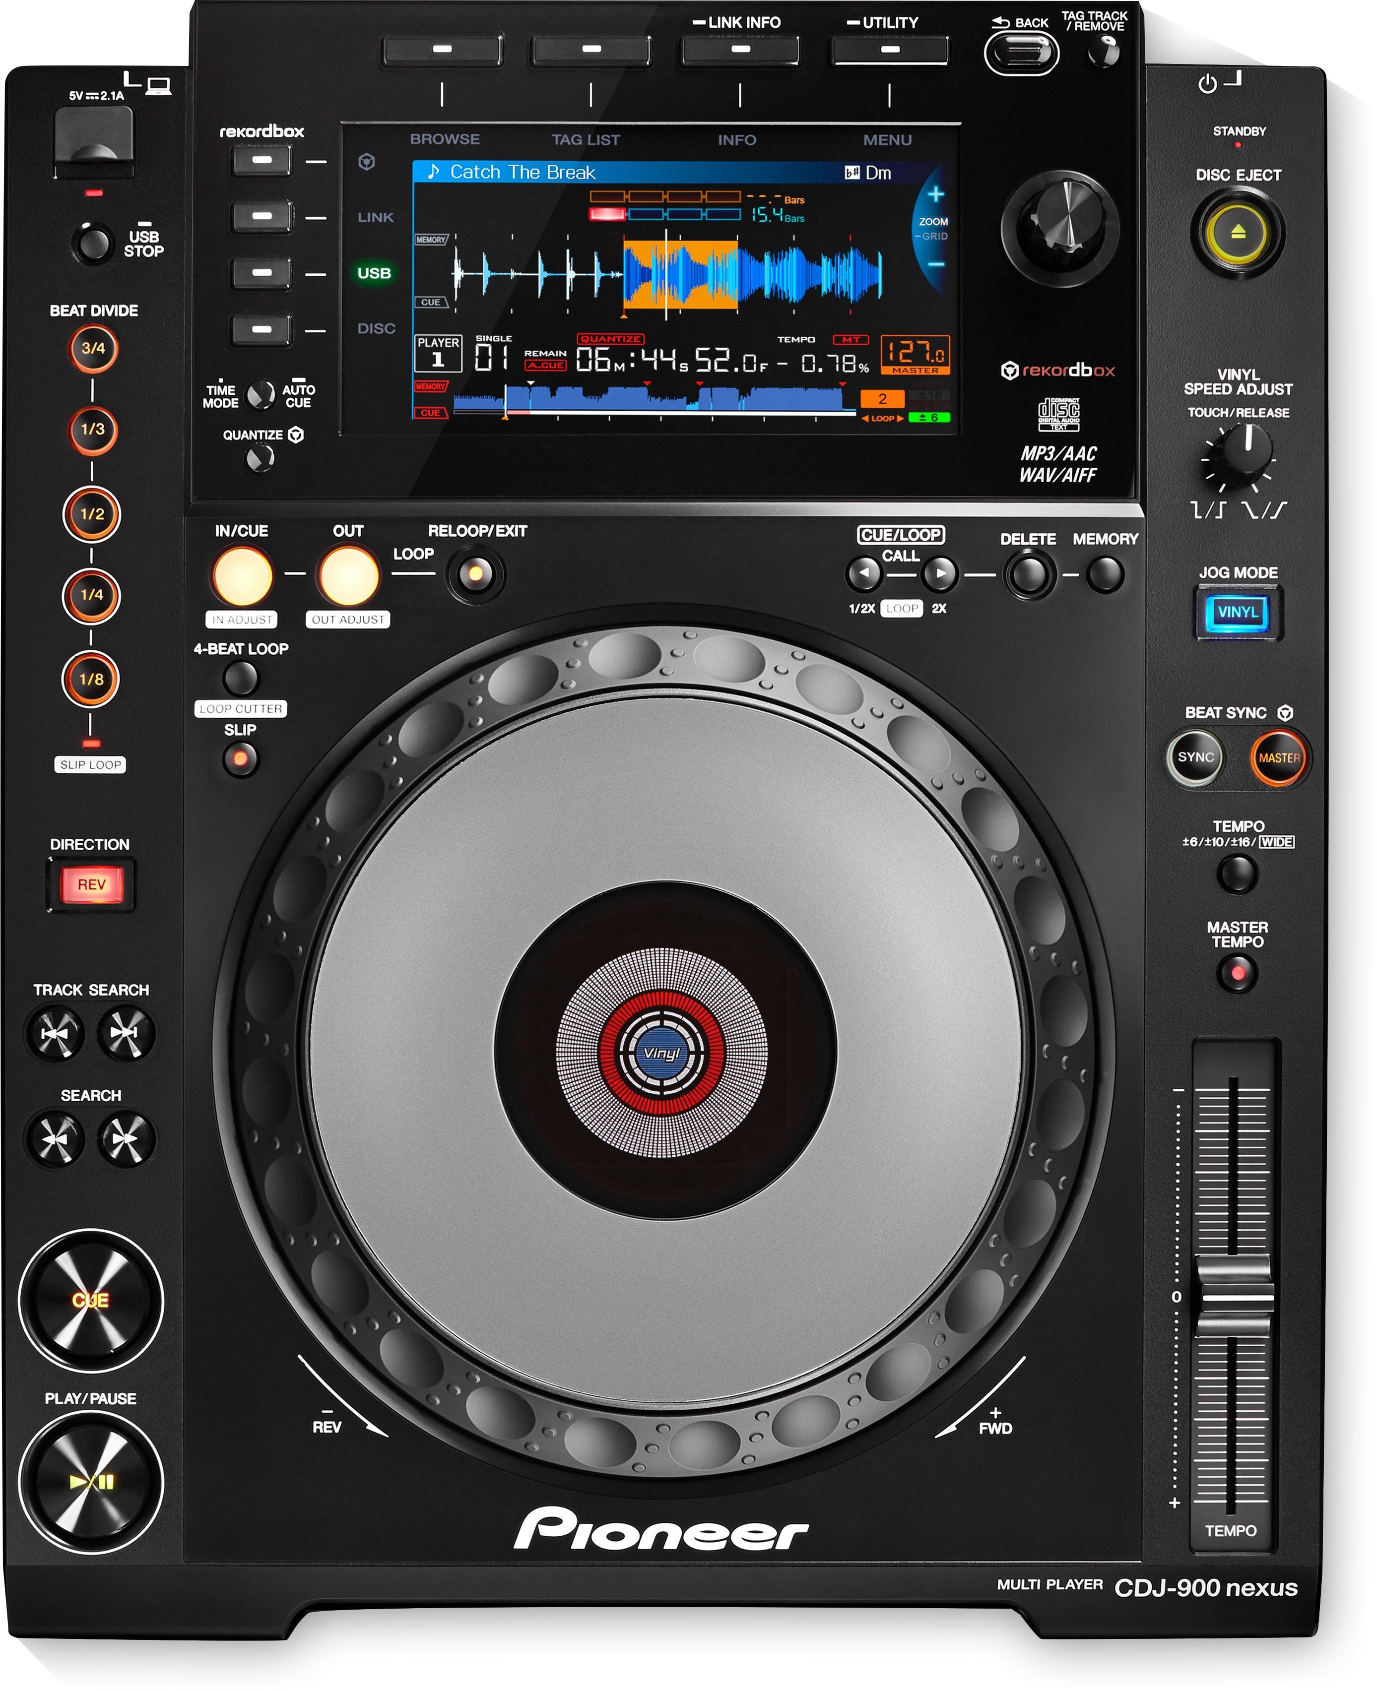Select the 1/2 beat divide button
The height and width of the screenshot is (1691, 1377).
click(92, 514)
